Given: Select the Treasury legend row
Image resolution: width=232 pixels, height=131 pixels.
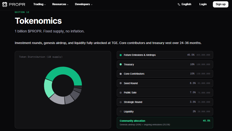Looking at the screenshot, I should click(165, 64).
